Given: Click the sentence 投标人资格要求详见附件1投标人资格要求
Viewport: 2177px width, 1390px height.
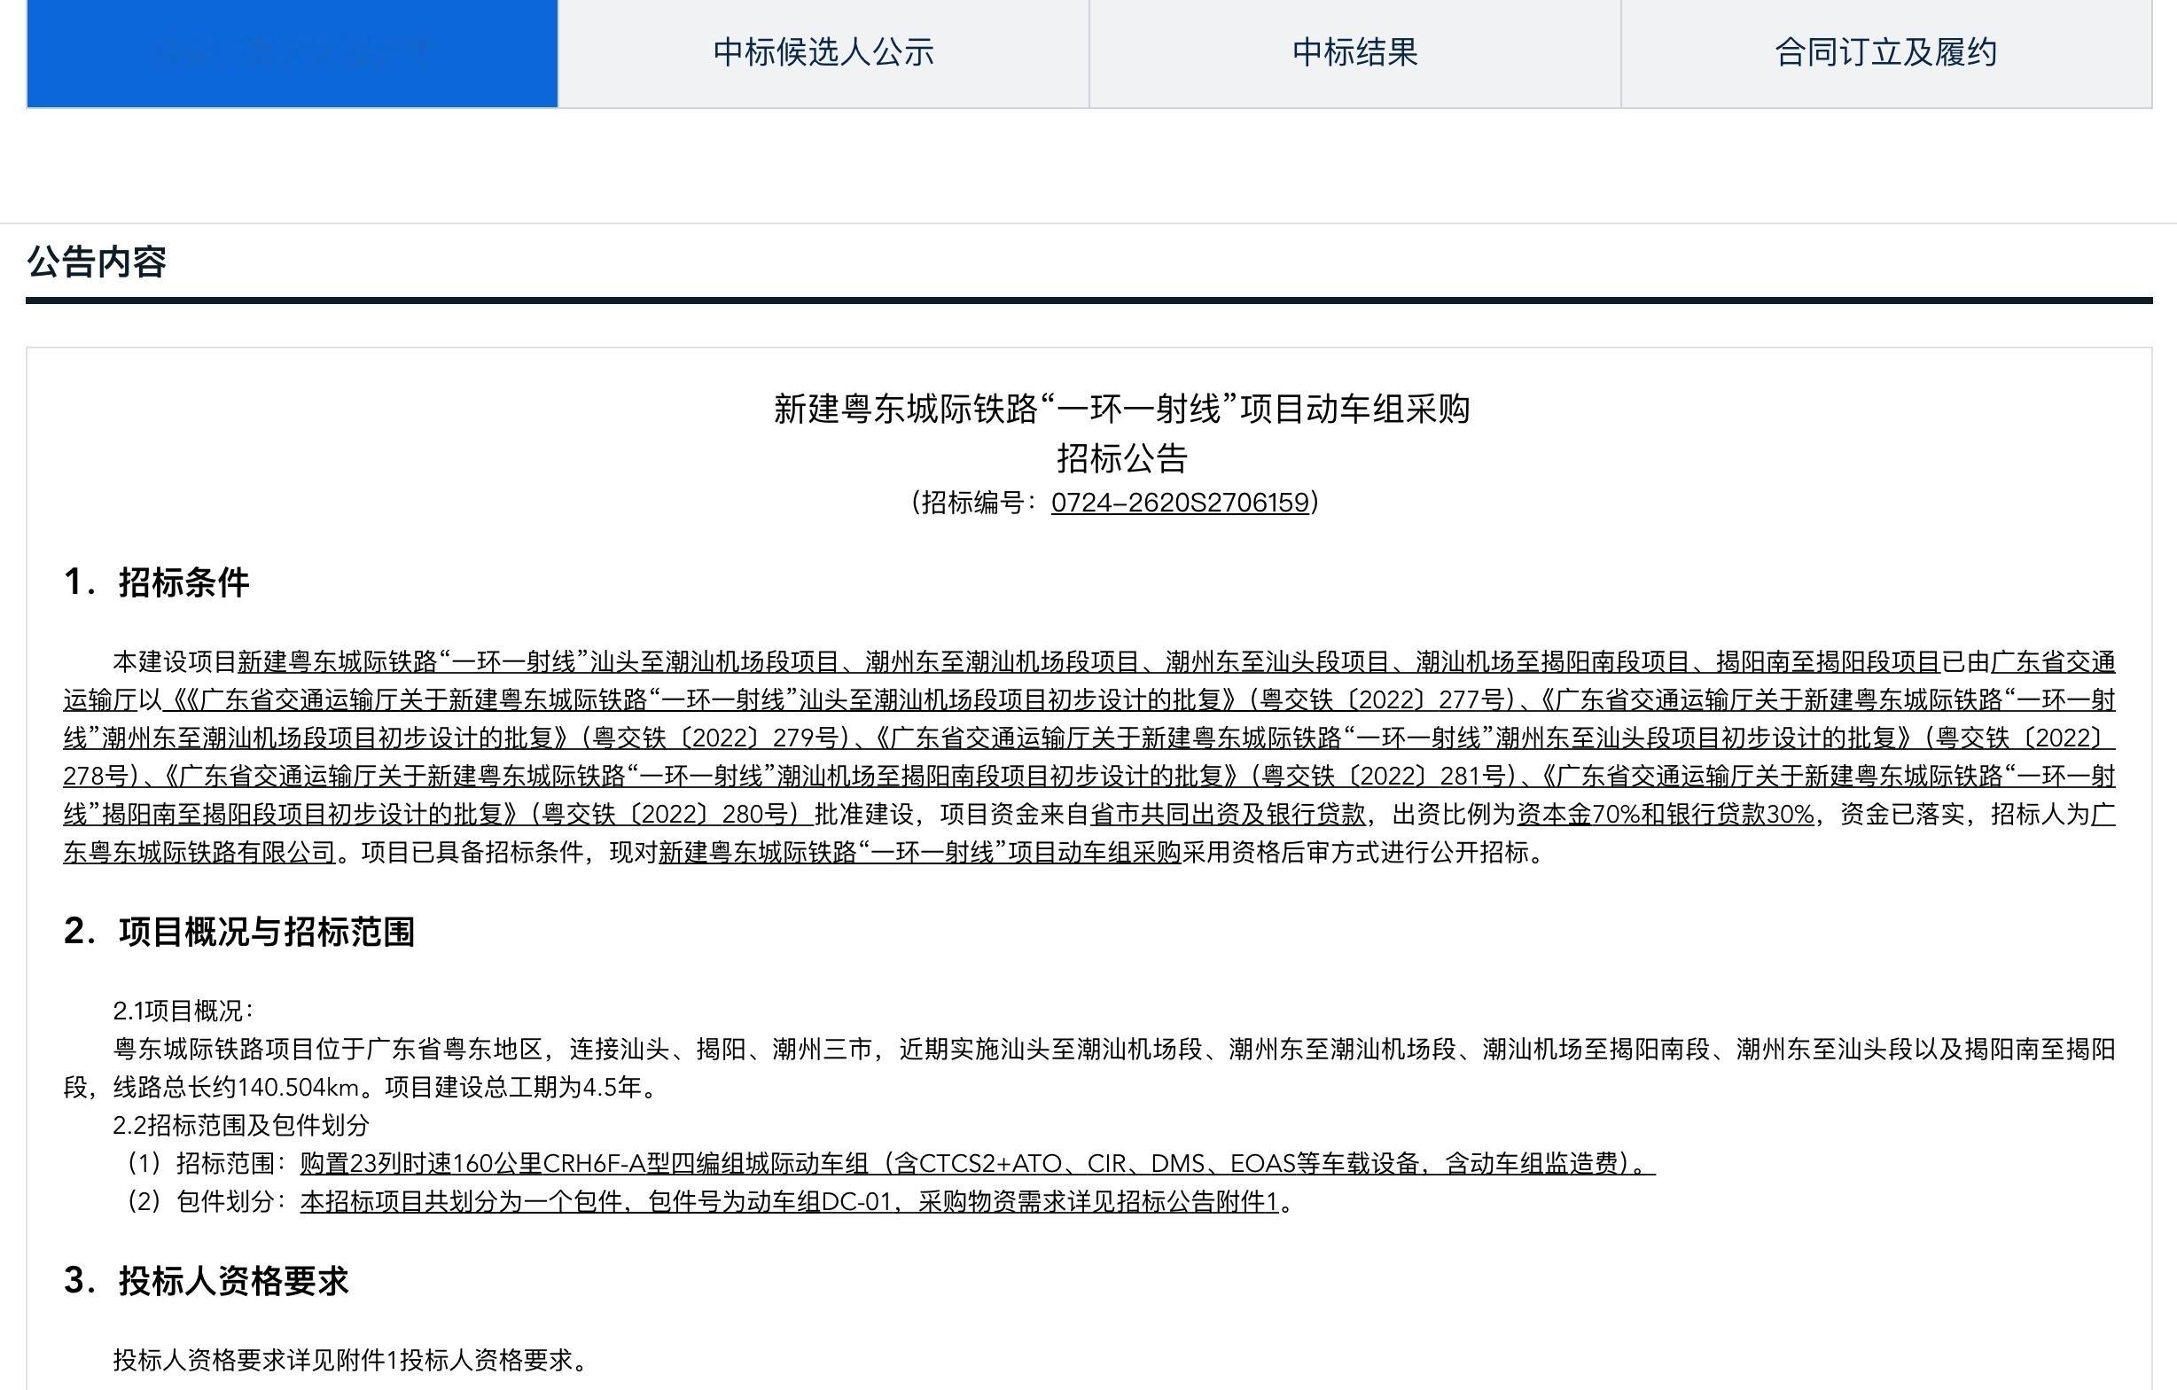Looking at the screenshot, I should [343, 1360].
